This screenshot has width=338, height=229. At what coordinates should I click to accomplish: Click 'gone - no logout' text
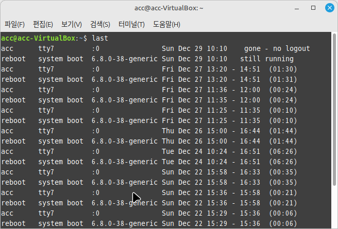coord(277,49)
